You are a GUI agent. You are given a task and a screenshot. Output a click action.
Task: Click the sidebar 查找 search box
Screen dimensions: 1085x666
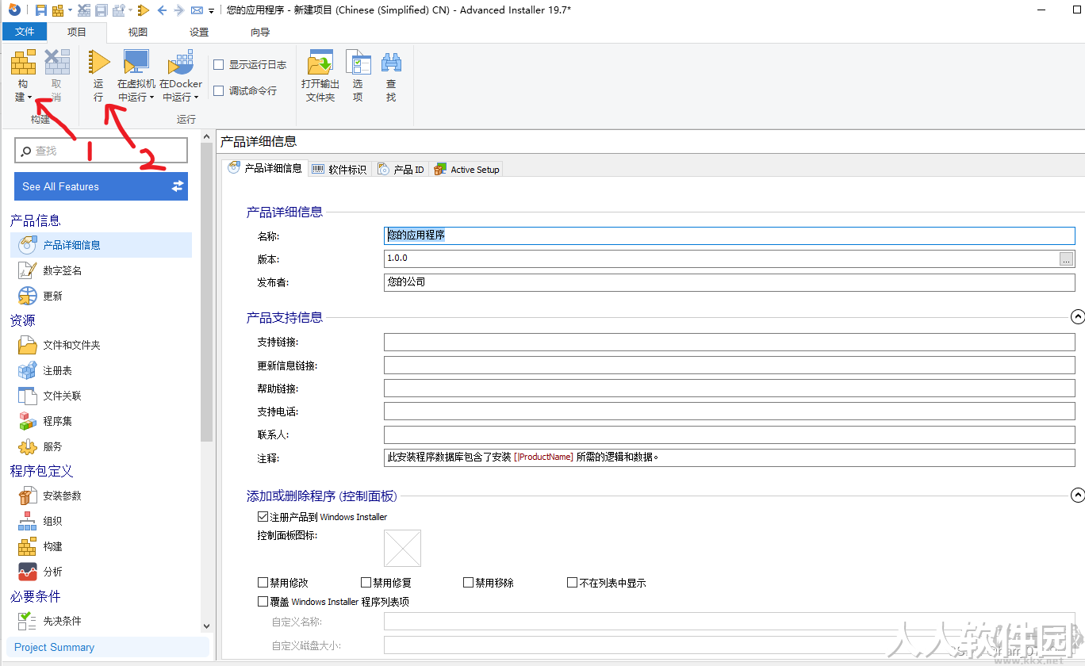tap(101, 151)
